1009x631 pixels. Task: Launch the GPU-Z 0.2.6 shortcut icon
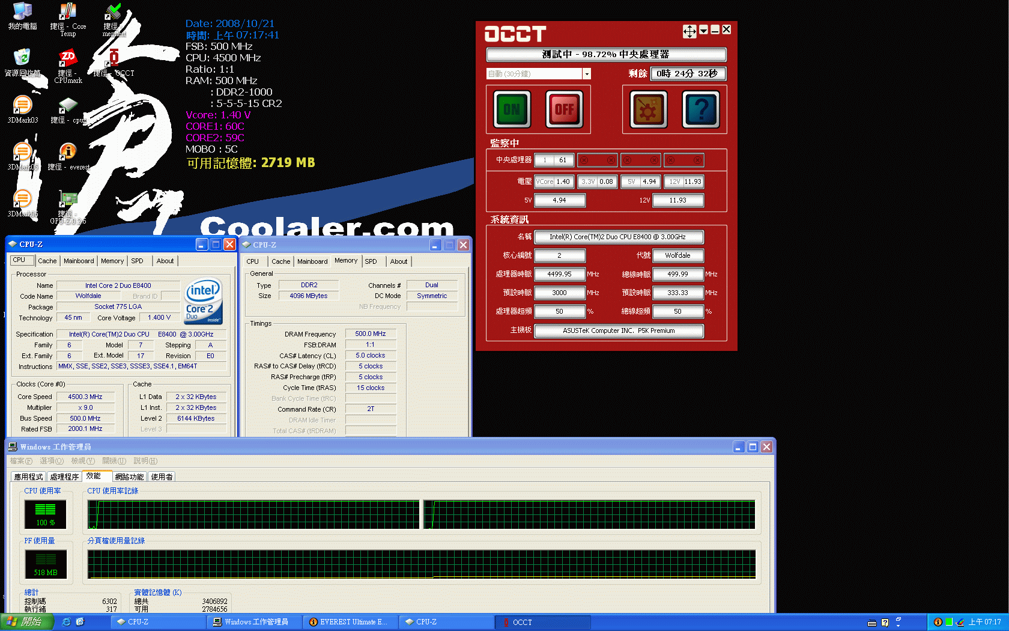pyautogui.click(x=68, y=199)
